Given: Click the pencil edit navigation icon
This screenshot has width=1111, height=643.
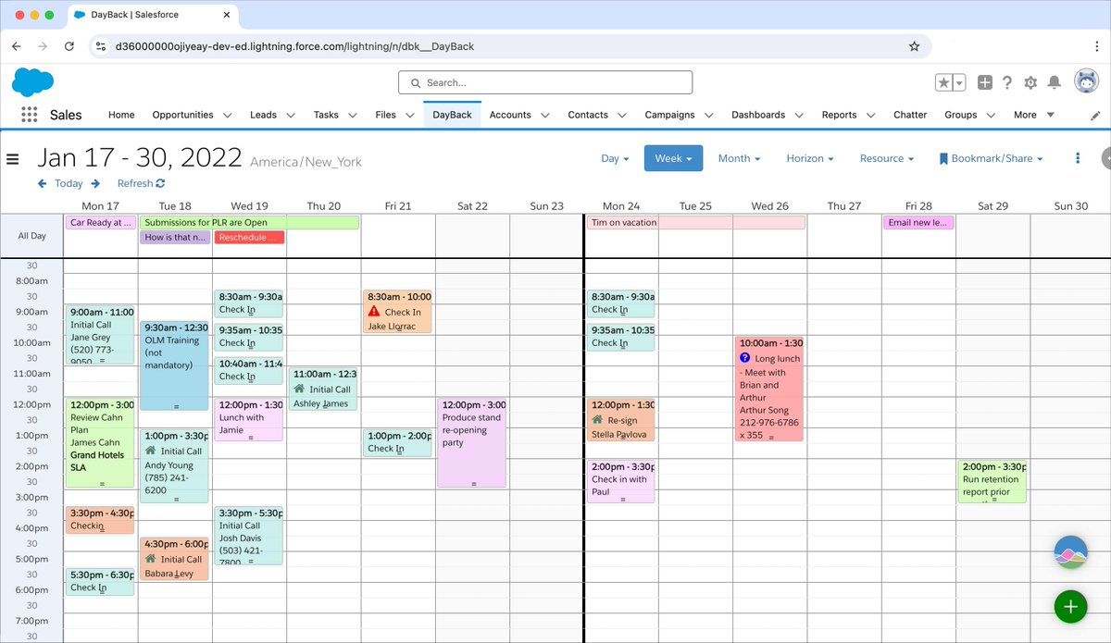Looking at the screenshot, I should pyautogui.click(x=1095, y=115).
